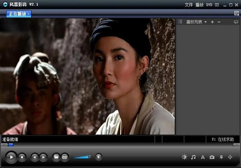Toggle the playlist panel with the list-arrow icon
This screenshot has width=241, height=168.
(x=237, y=13)
